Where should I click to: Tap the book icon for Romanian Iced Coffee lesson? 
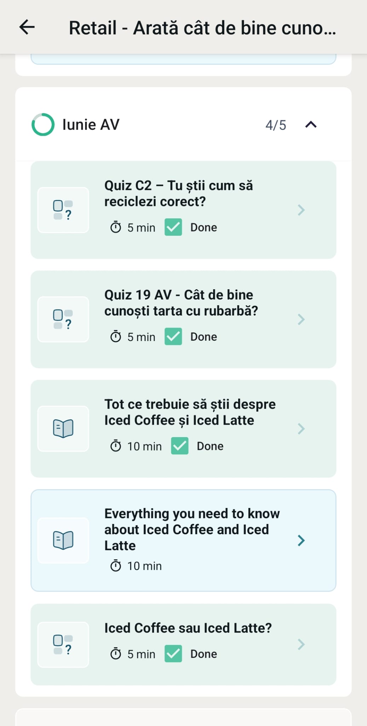coord(63,428)
